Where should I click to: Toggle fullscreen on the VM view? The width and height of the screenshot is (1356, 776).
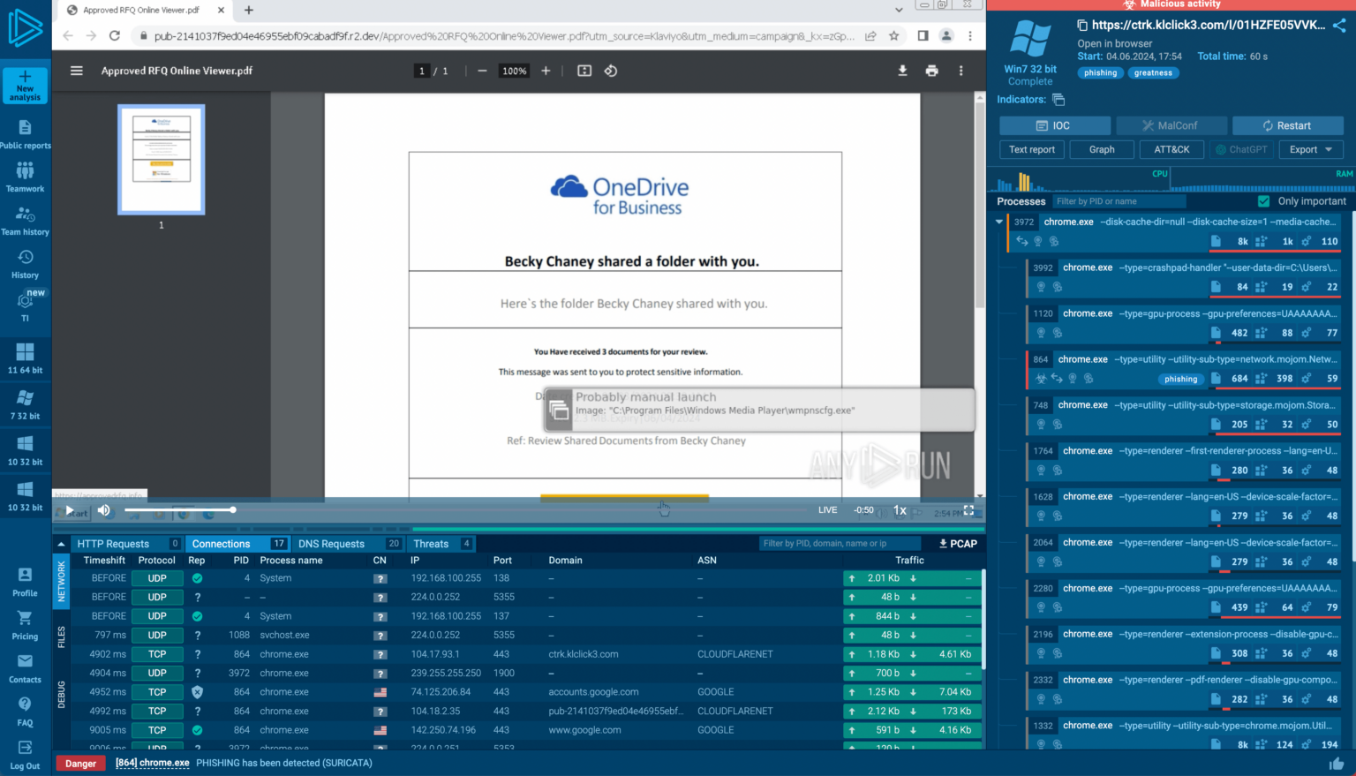pyautogui.click(x=968, y=509)
